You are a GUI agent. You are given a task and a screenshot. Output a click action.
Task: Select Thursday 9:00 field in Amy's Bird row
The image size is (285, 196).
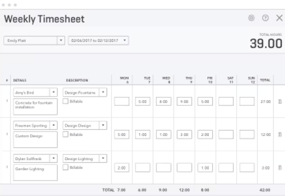click(184, 101)
